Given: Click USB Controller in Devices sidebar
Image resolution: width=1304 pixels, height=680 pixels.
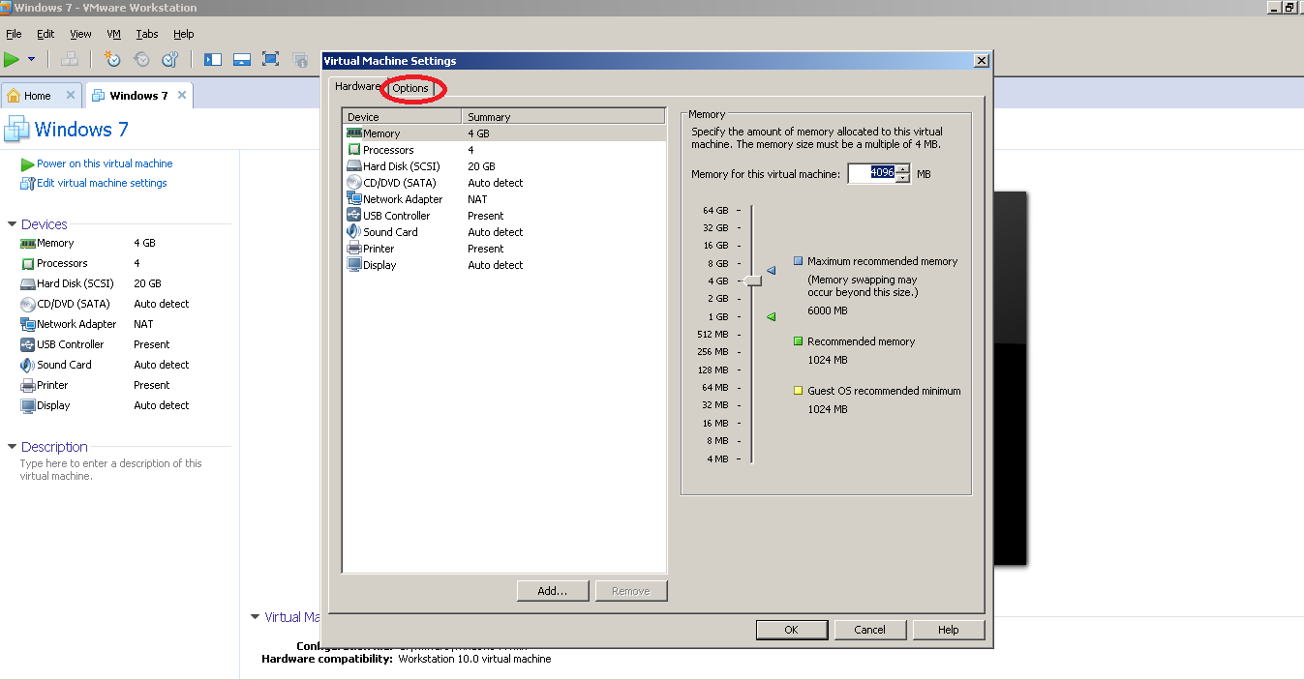Looking at the screenshot, I should 70,345.
